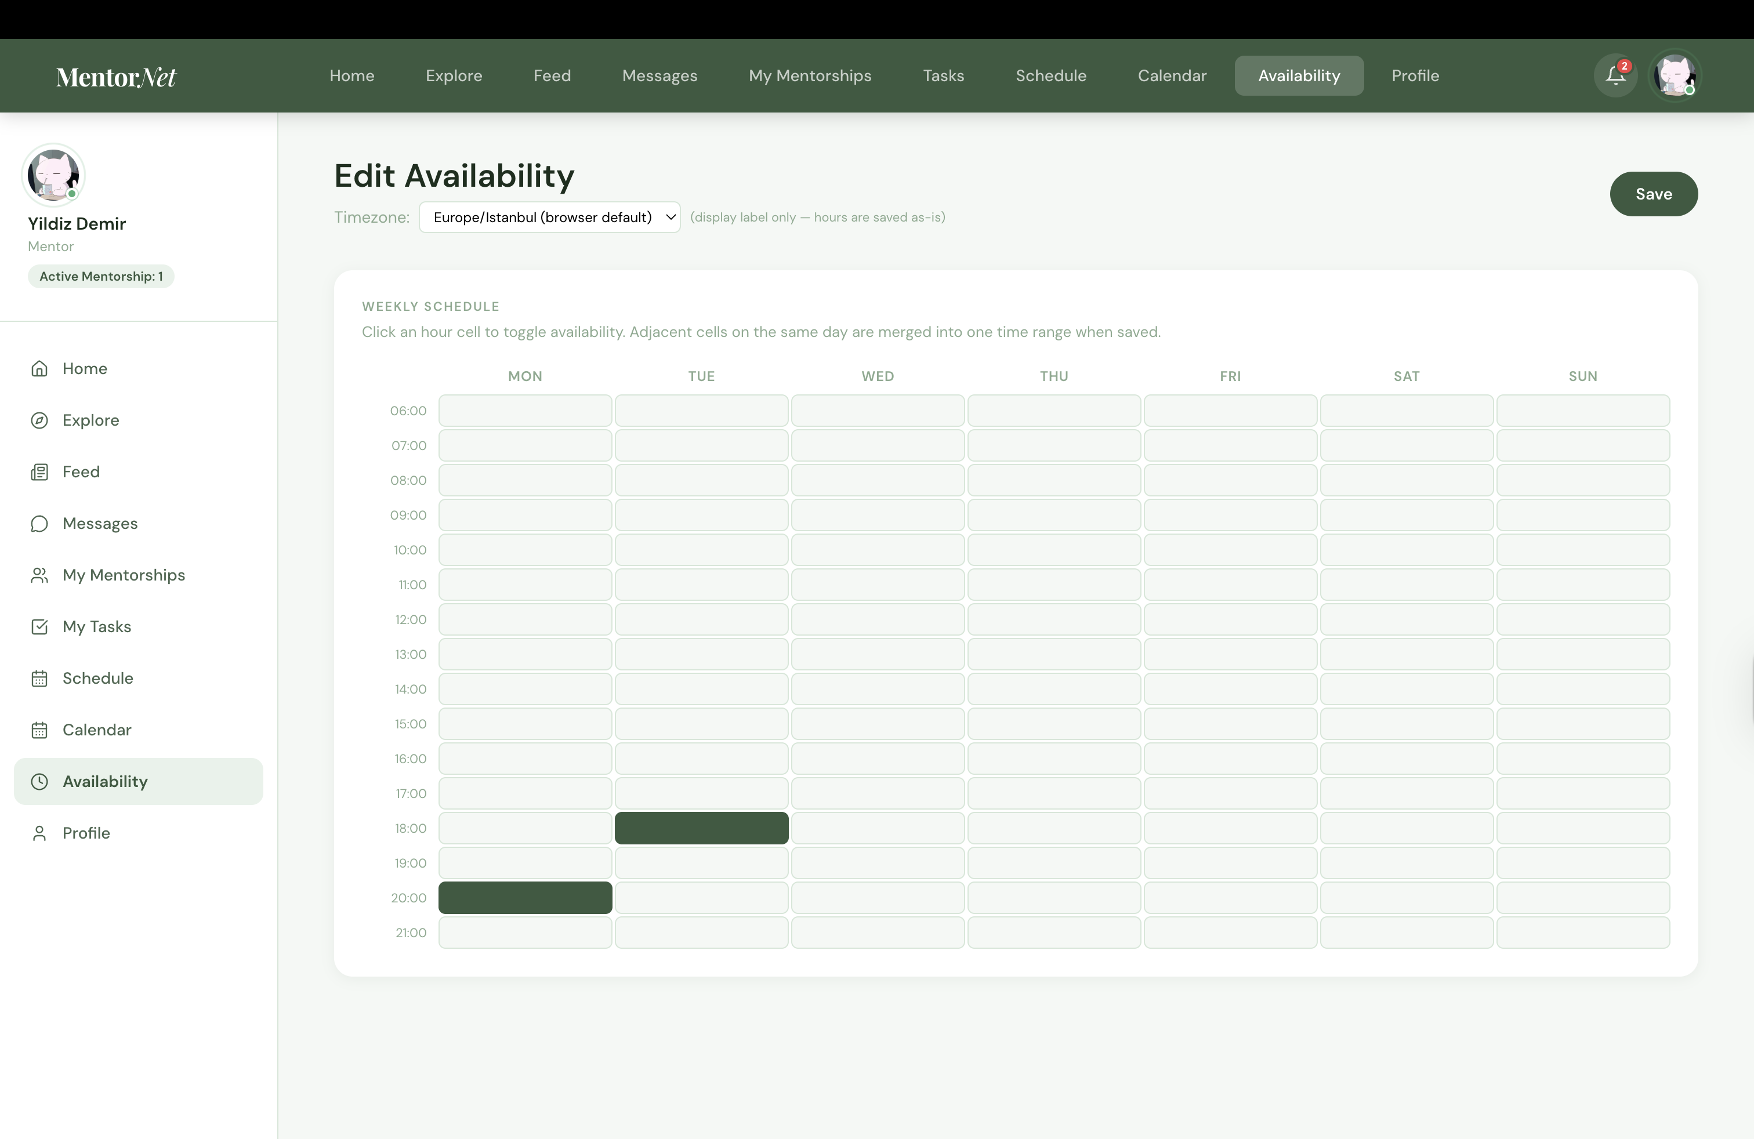The image size is (1754, 1139).
Task: Toggle the Sunday 21:00 availability cell
Action: click(1583, 933)
